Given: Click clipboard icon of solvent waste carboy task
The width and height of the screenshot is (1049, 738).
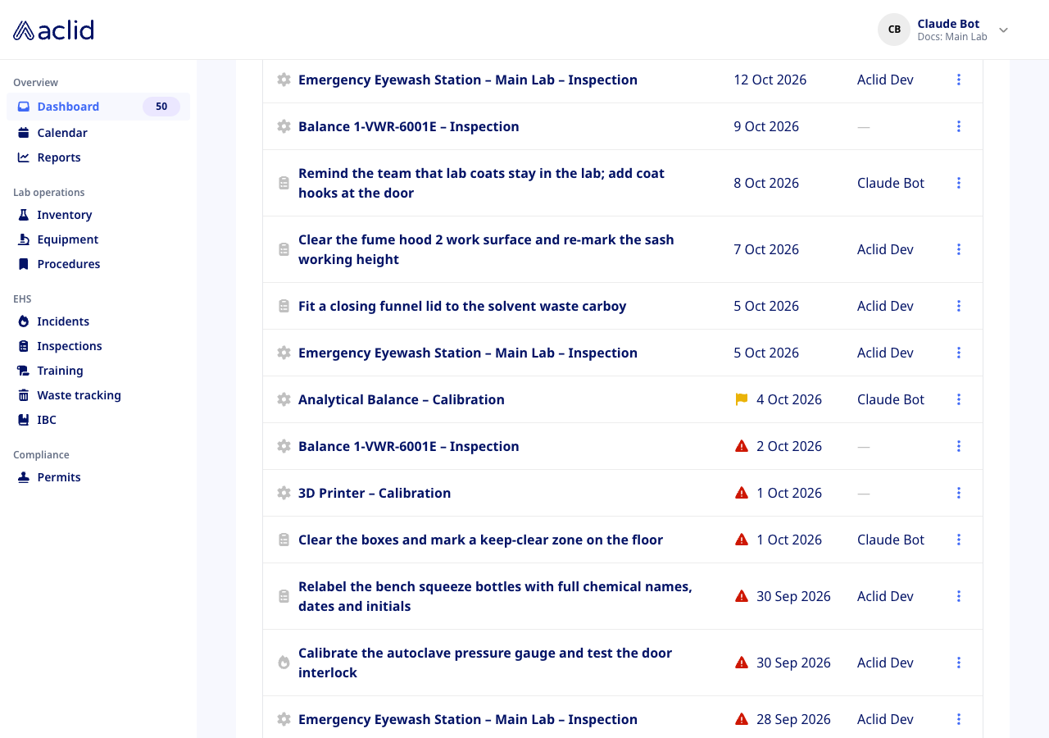Looking at the screenshot, I should [284, 306].
